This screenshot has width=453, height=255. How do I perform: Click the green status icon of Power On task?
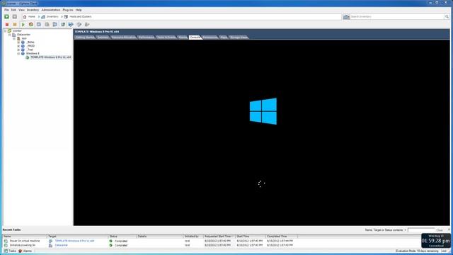tap(110, 241)
